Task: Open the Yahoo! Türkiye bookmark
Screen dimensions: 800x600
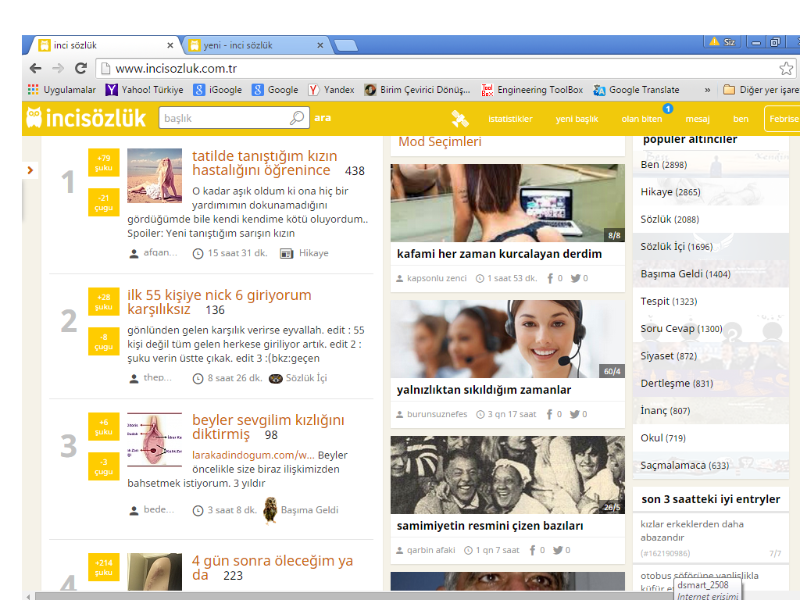Action: tap(145, 90)
